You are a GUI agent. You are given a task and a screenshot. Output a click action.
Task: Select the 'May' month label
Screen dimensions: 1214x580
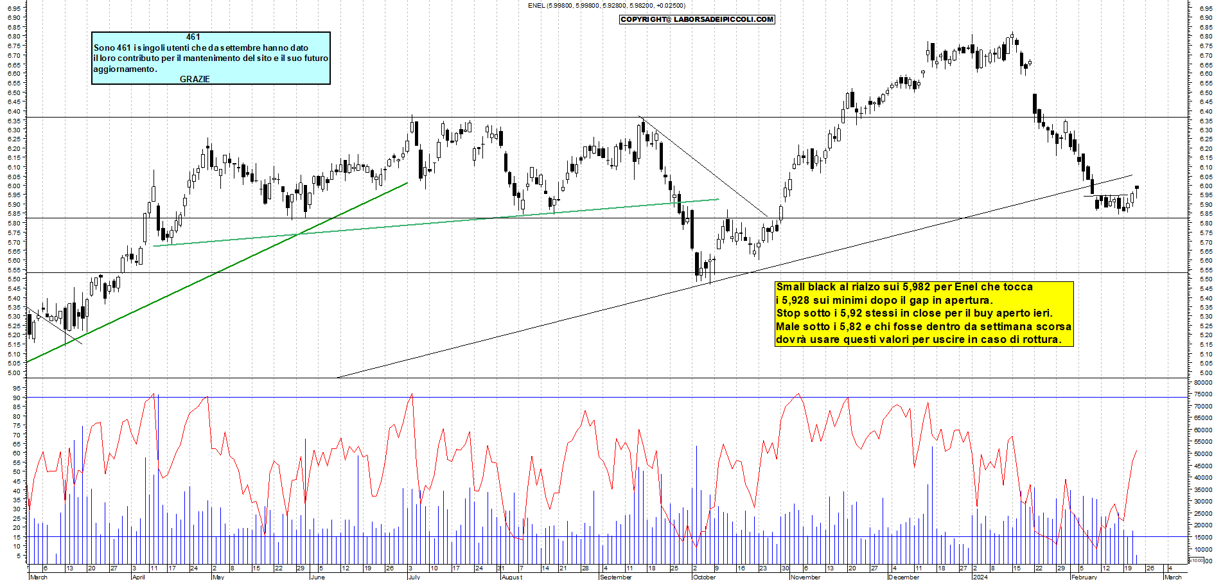point(218,577)
